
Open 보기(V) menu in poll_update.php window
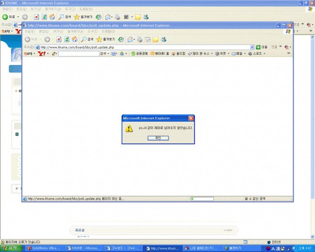[58, 31]
